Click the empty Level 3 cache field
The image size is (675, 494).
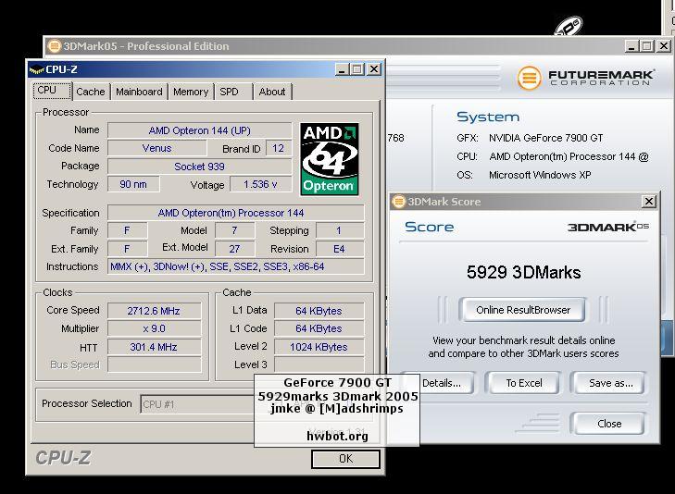tap(319, 364)
